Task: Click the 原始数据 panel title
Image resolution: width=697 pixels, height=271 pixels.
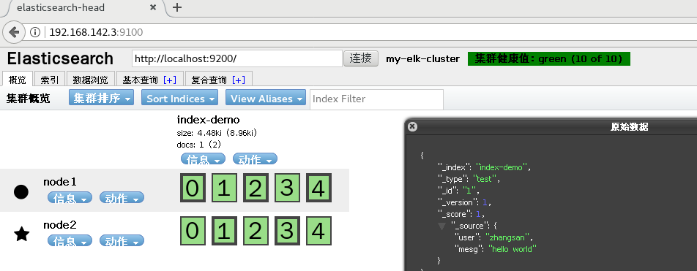Action: coord(629,127)
